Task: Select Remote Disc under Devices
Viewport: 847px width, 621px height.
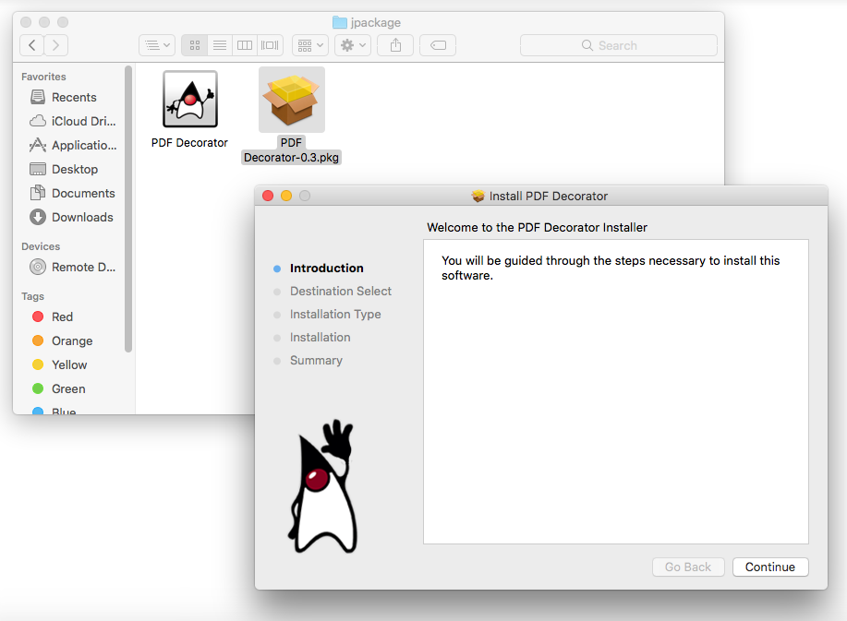Action: pos(72,267)
